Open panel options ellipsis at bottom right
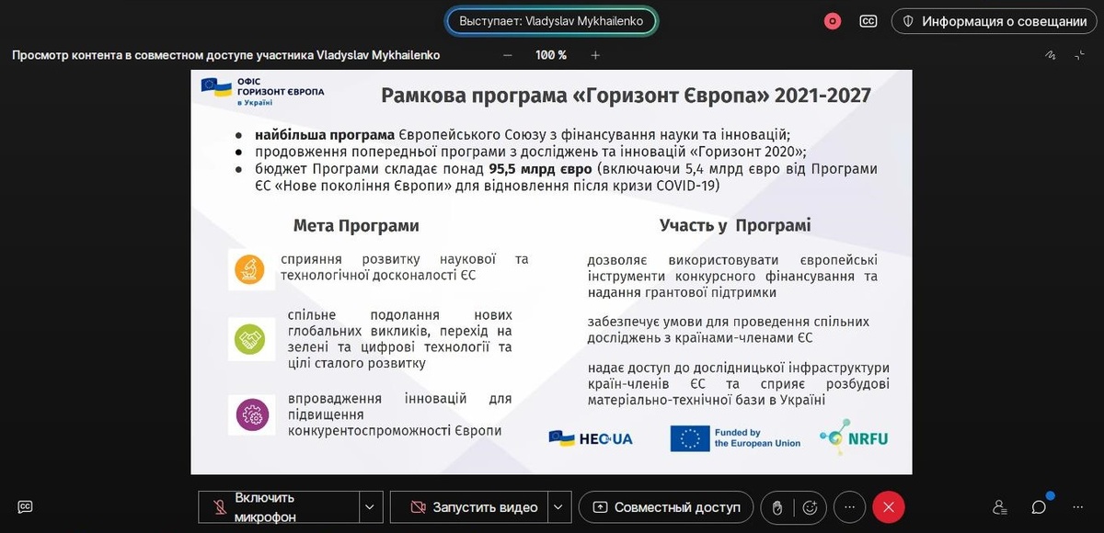The width and height of the screenshot is (1104, 533). point(1077,507)
